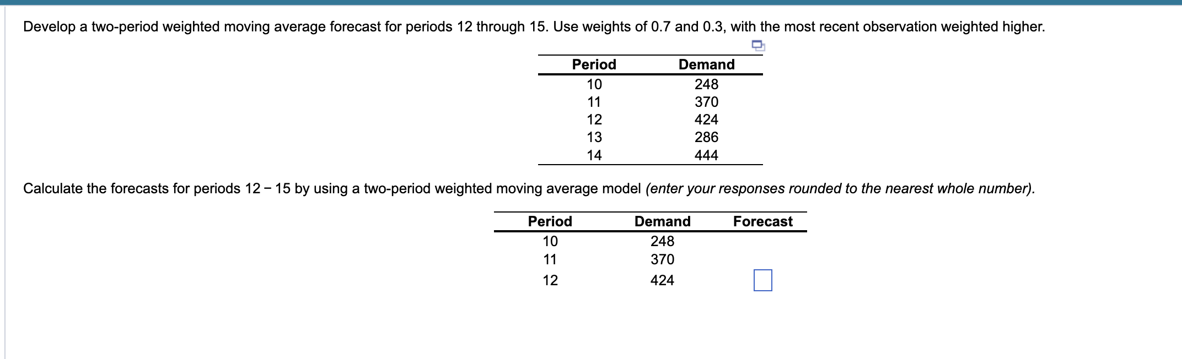Image resolution: width=1182 pixels, height=359 pixels.
Task: Click period number 10 in the first table
Action: point(594,84)
